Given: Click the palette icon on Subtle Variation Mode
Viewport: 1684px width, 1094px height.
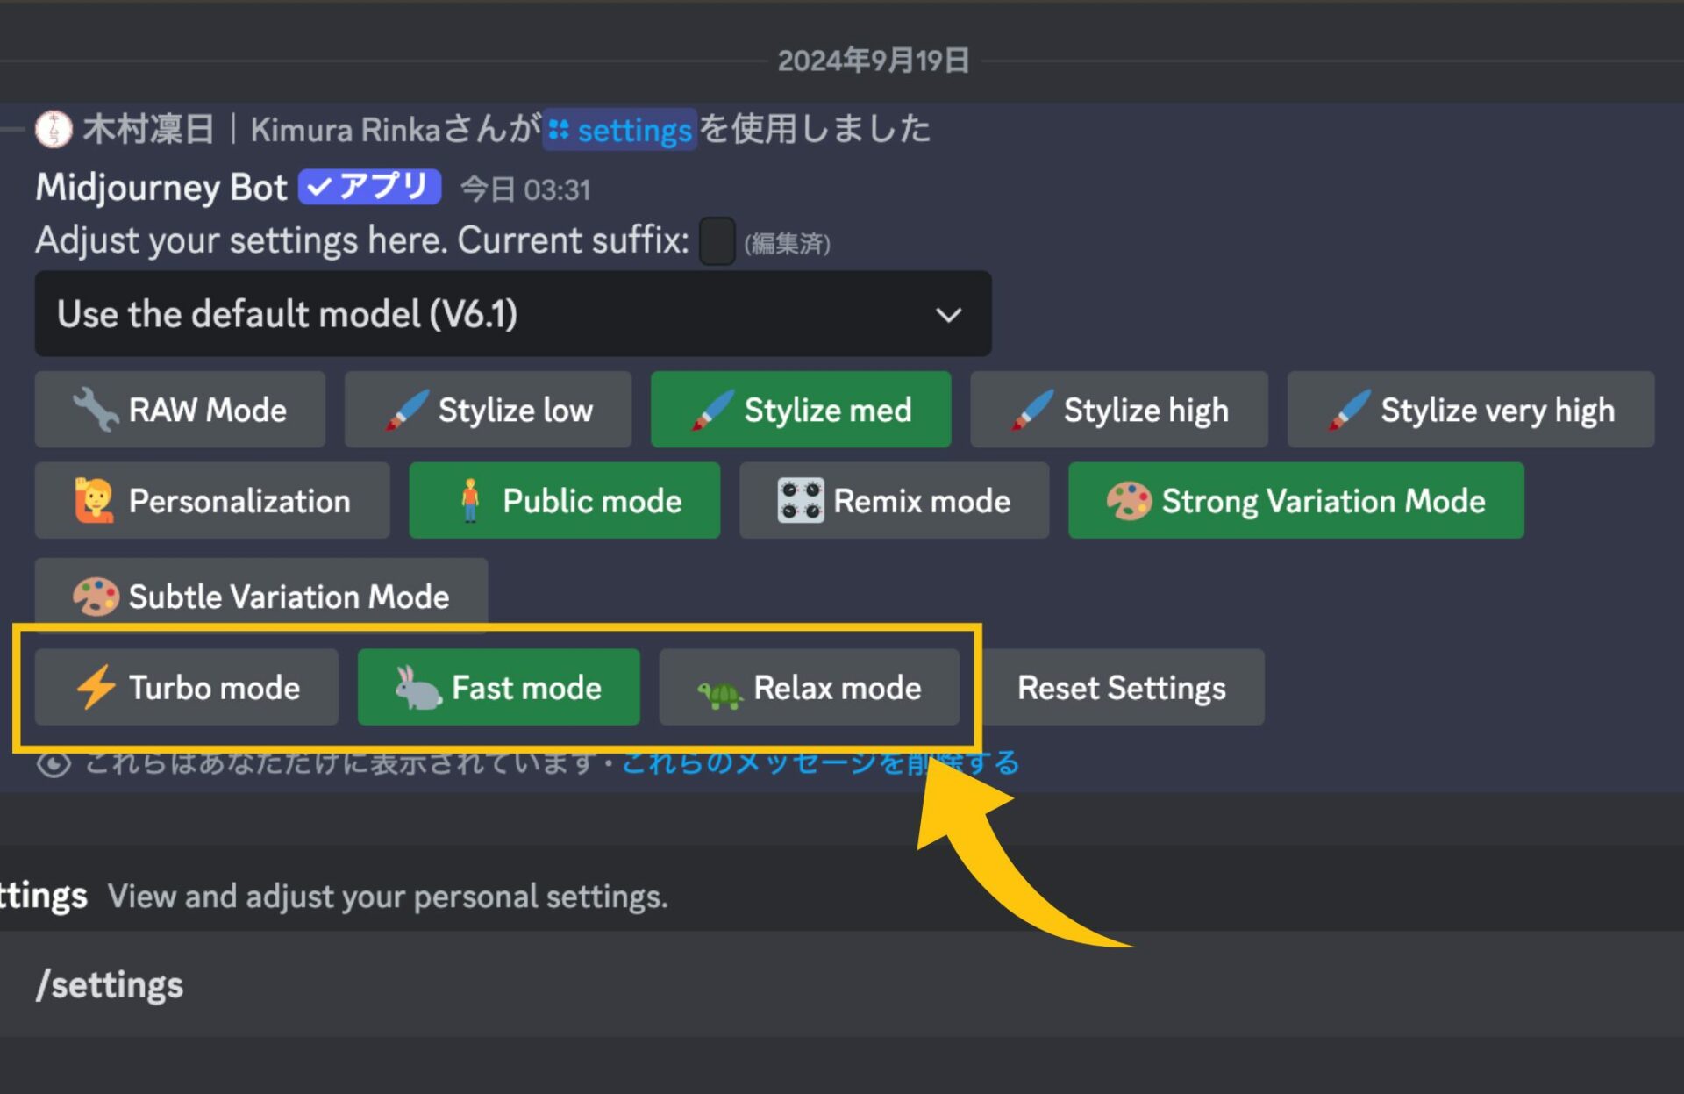Looking at the screenshot, I should point(96,597).
